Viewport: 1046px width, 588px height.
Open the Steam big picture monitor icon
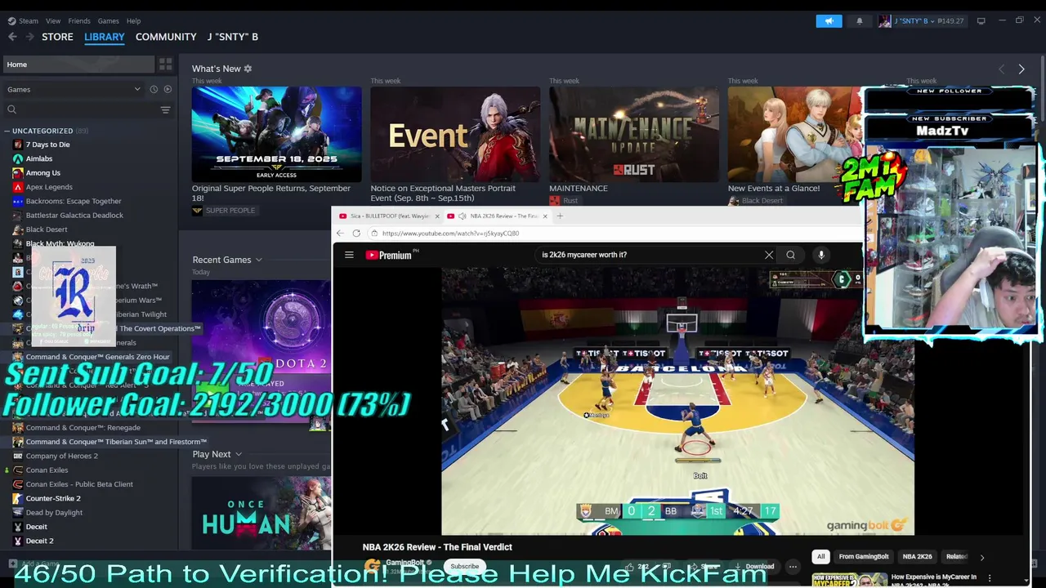(981, 21)
